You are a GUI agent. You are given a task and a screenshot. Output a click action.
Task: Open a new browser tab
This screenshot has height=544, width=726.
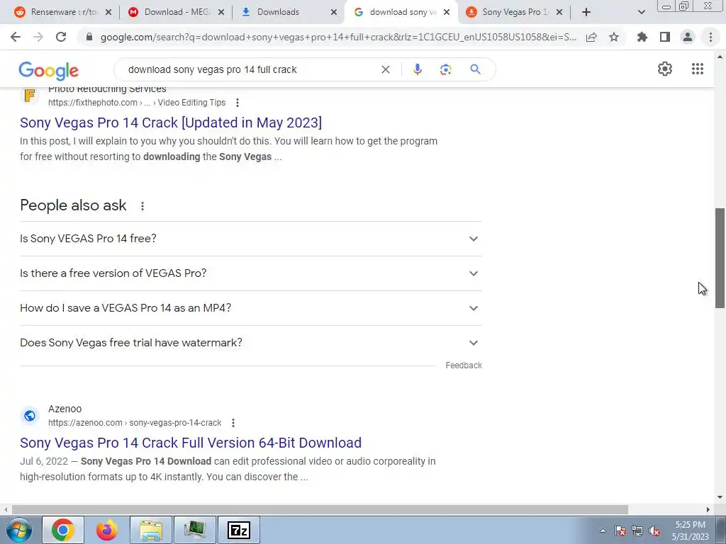[586, 12]
